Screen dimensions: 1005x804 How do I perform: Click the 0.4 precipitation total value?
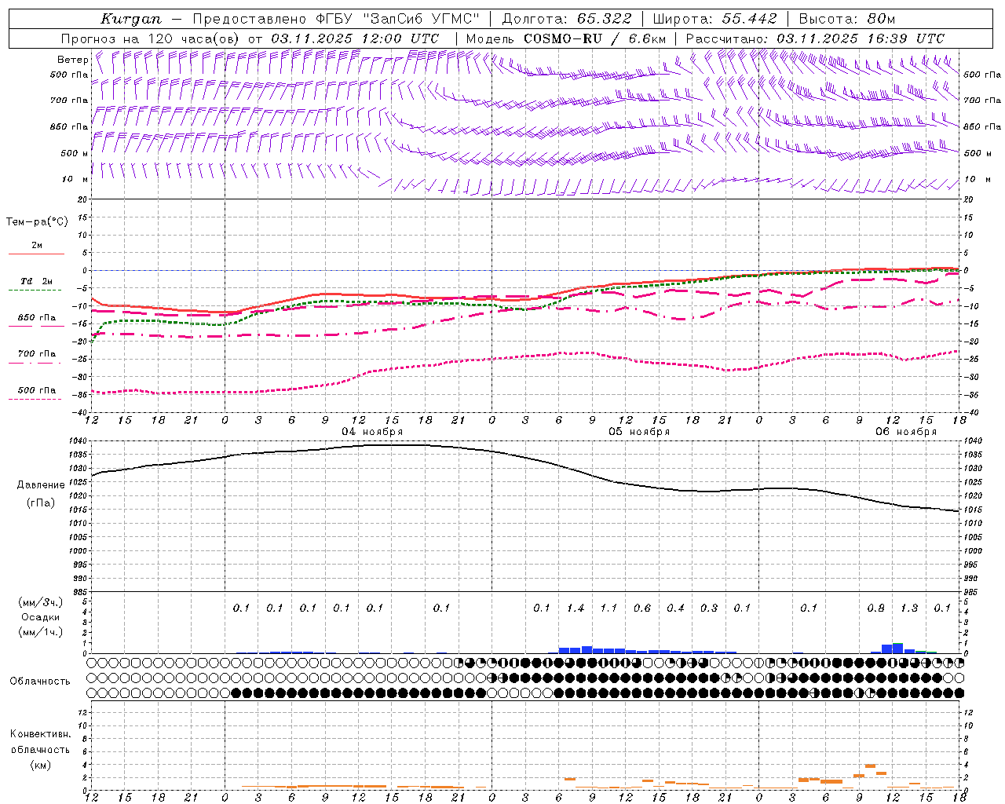click(x=675, y=608)
